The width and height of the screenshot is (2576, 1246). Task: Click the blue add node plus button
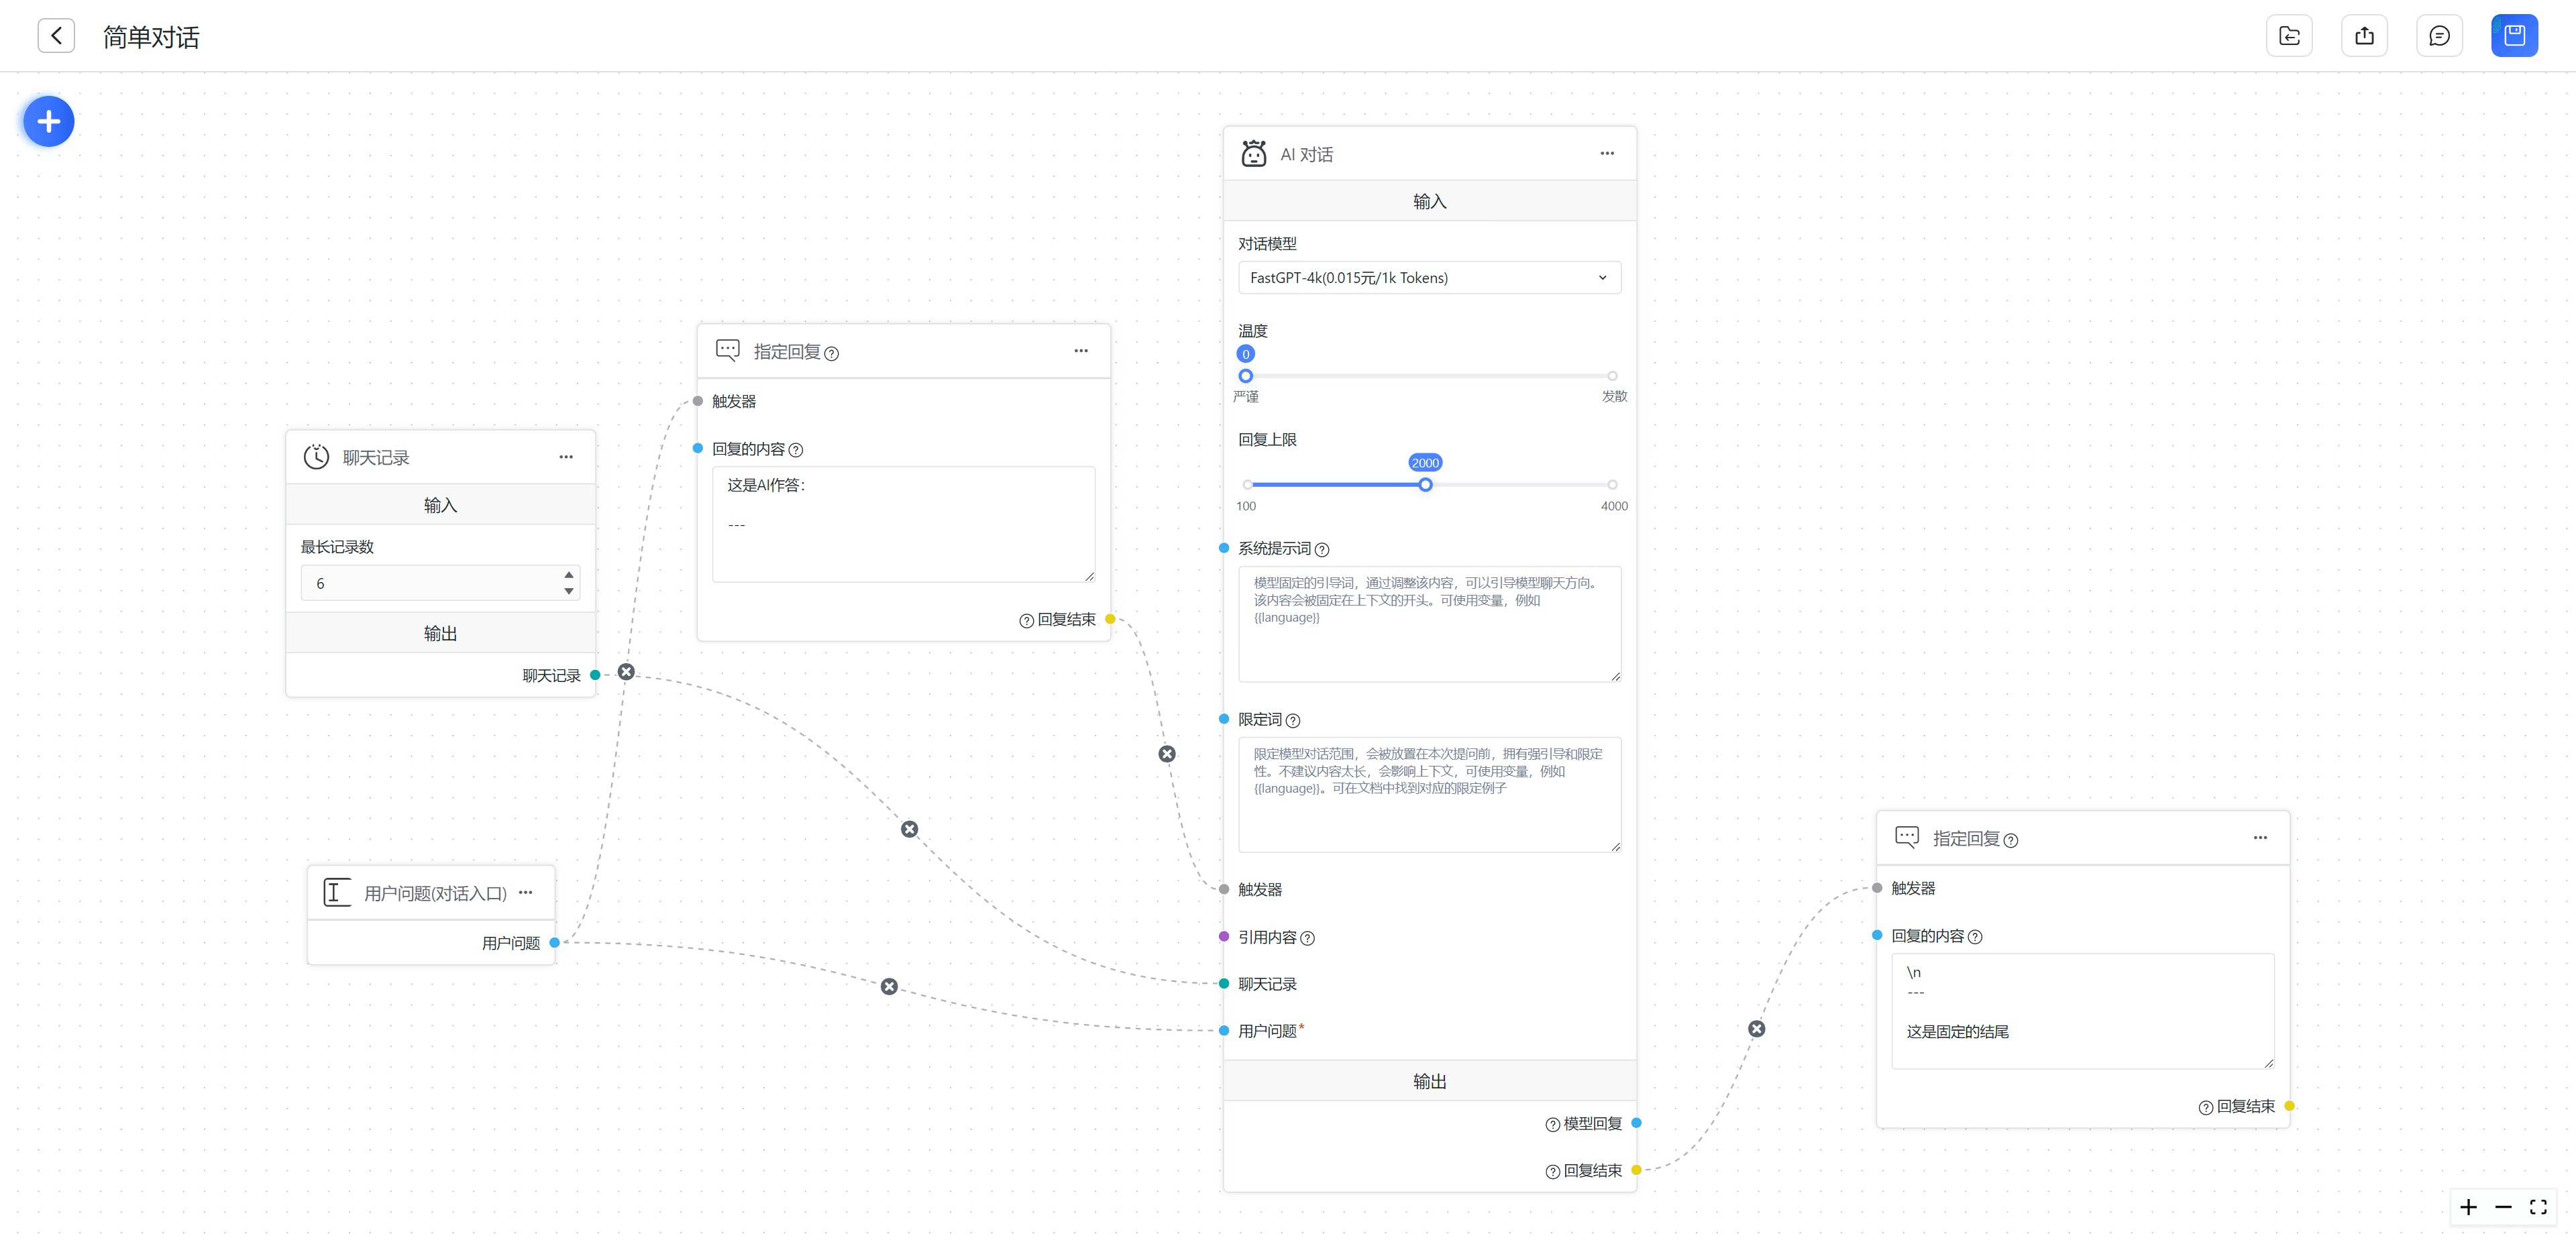point(48,122)
